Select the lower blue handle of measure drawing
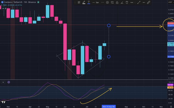174x108 pixels. pyautogui.click(x=109, y=57)
